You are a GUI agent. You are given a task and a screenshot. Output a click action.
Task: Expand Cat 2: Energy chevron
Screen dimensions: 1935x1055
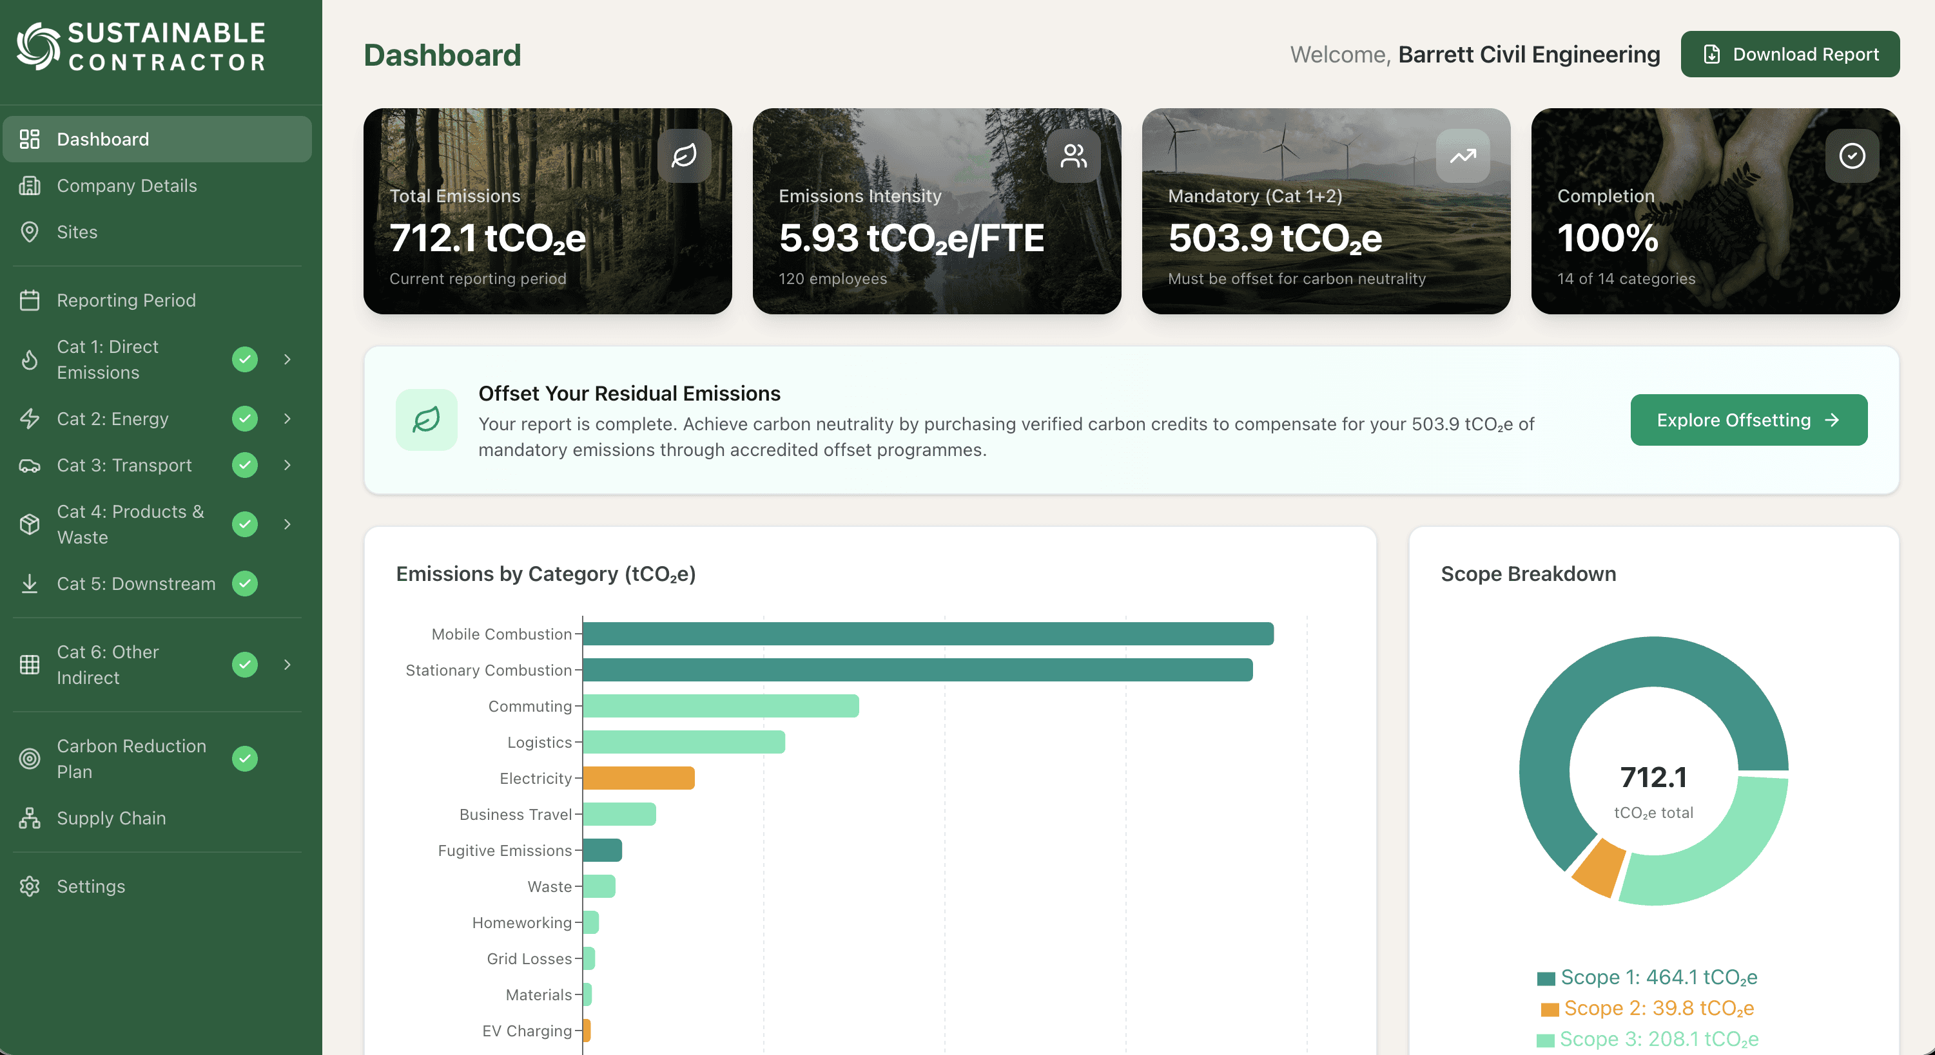tap(287, 419)
